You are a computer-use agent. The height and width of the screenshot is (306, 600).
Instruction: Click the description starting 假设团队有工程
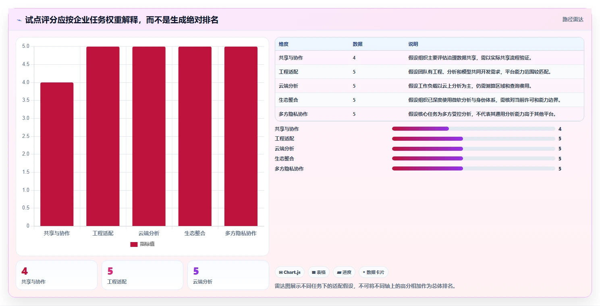point(480,72)
